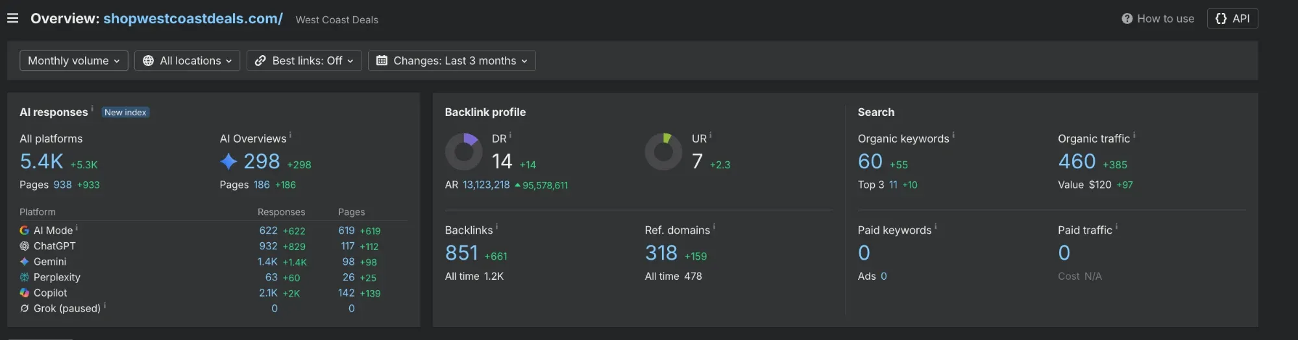This screenshot has height=340, width=1298.
Task: Click AI Overviews Pages value 186
Action: pos(262,185)
